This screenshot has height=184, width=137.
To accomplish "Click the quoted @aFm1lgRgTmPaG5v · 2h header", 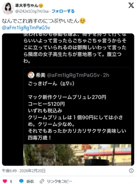I will pos(78,75).
